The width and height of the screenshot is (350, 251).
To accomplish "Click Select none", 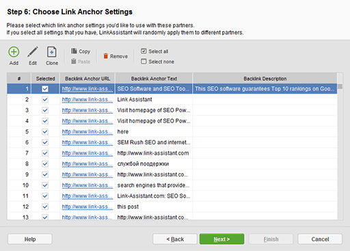I will pyautogui.click(x=157, y=62).
